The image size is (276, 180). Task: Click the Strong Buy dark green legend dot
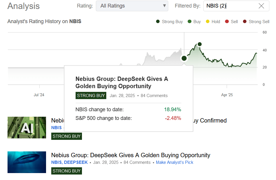(158, 21)
